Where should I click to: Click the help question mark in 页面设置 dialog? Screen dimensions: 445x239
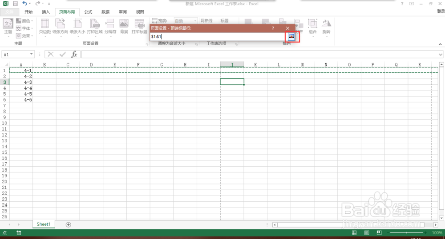pos(273,28)
